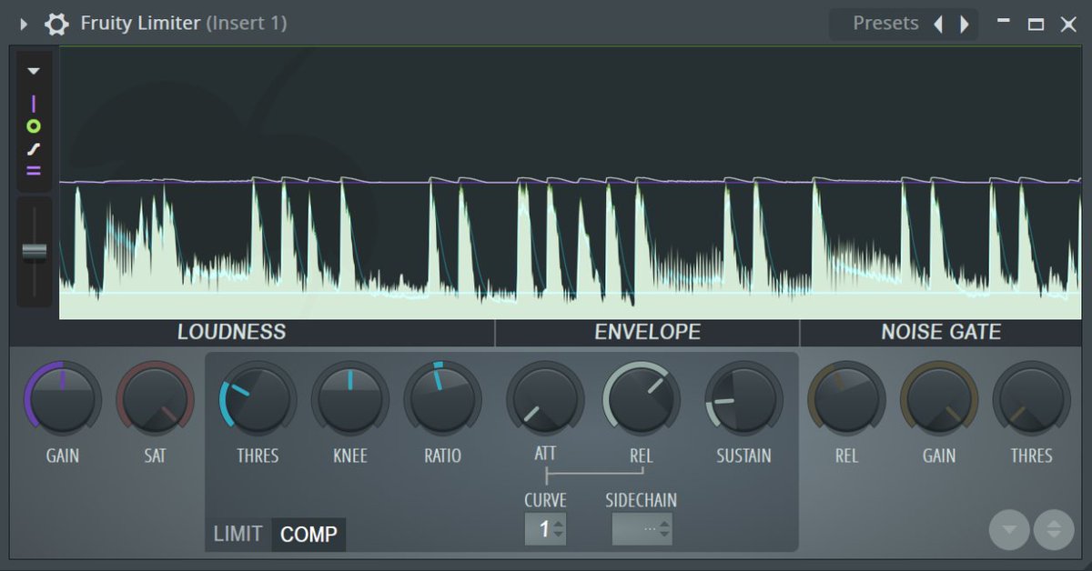
Task: Click the round down-arrow button at bottom right
Action: (x=1009, y=530)
